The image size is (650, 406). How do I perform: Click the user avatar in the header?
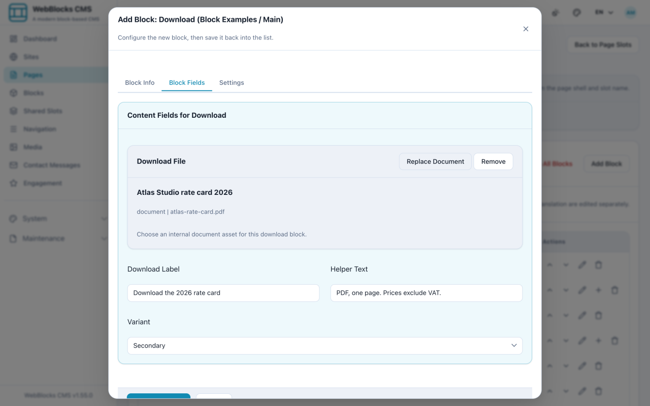coord(631,13)
